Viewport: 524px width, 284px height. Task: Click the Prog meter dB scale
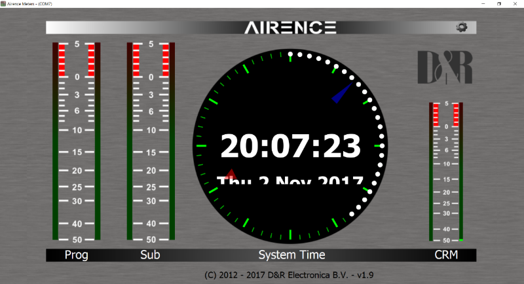(77, 141)
